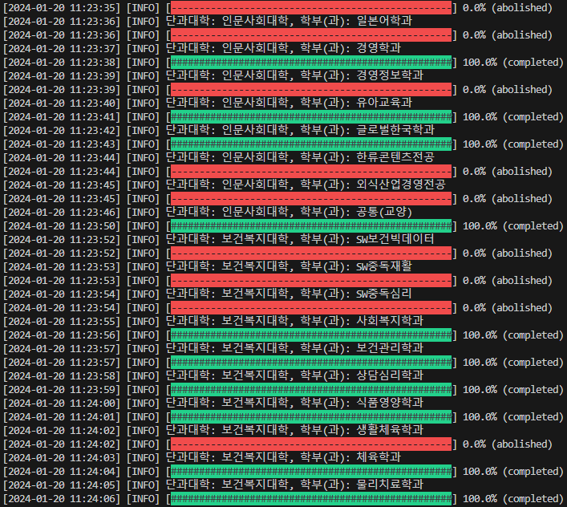Click the red progress bar logged at 11:23:35

point(311,7)
